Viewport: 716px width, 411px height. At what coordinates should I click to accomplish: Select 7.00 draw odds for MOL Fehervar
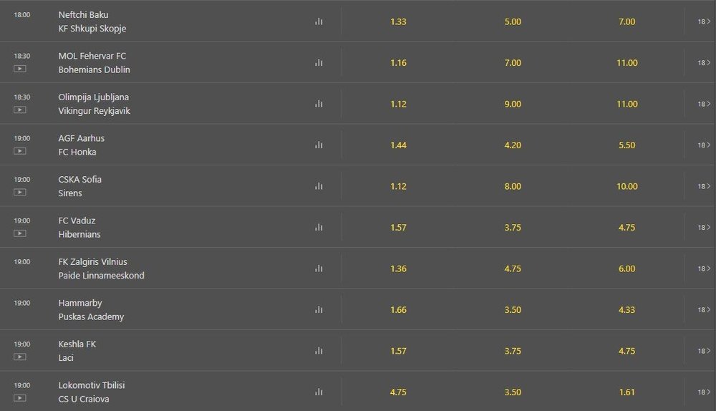pyautogui.click(x=513, y=62)
